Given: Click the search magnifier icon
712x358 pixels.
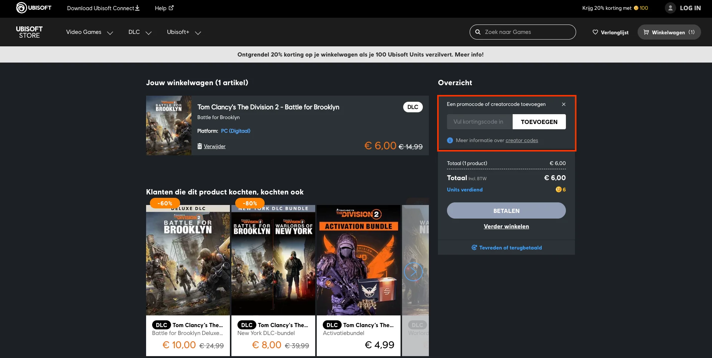Looking at the screenshot, I should [478, 32].
